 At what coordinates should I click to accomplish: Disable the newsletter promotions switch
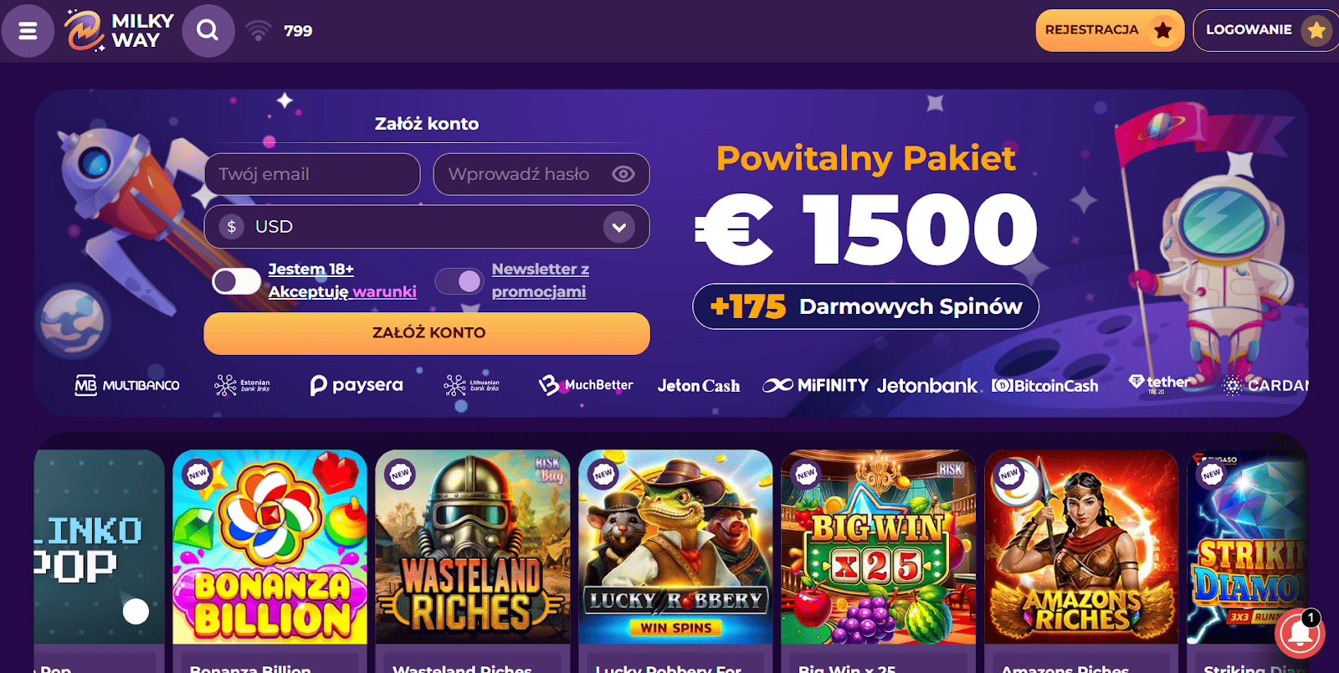point(459,281)
